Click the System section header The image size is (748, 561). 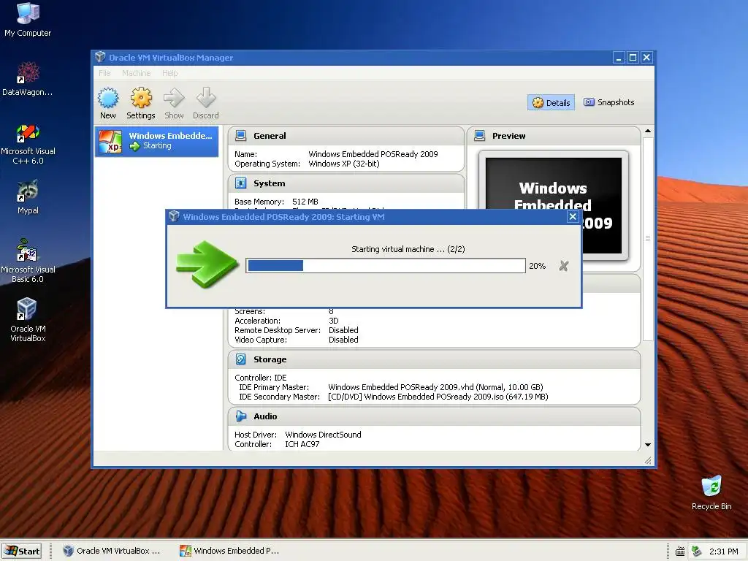[x=346, y=183]
